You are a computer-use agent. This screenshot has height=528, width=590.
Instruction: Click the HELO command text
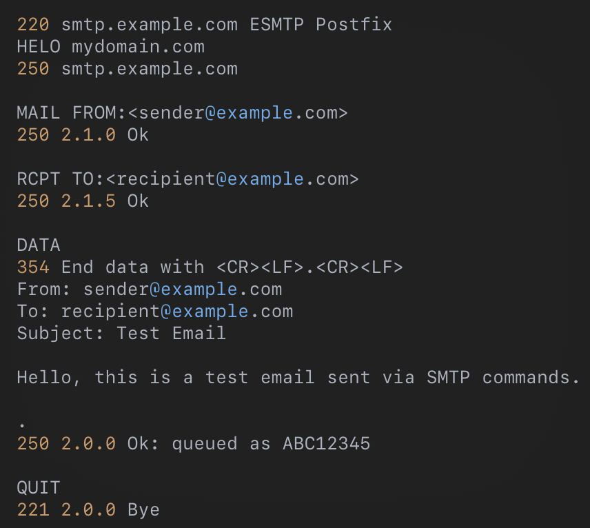39,47
